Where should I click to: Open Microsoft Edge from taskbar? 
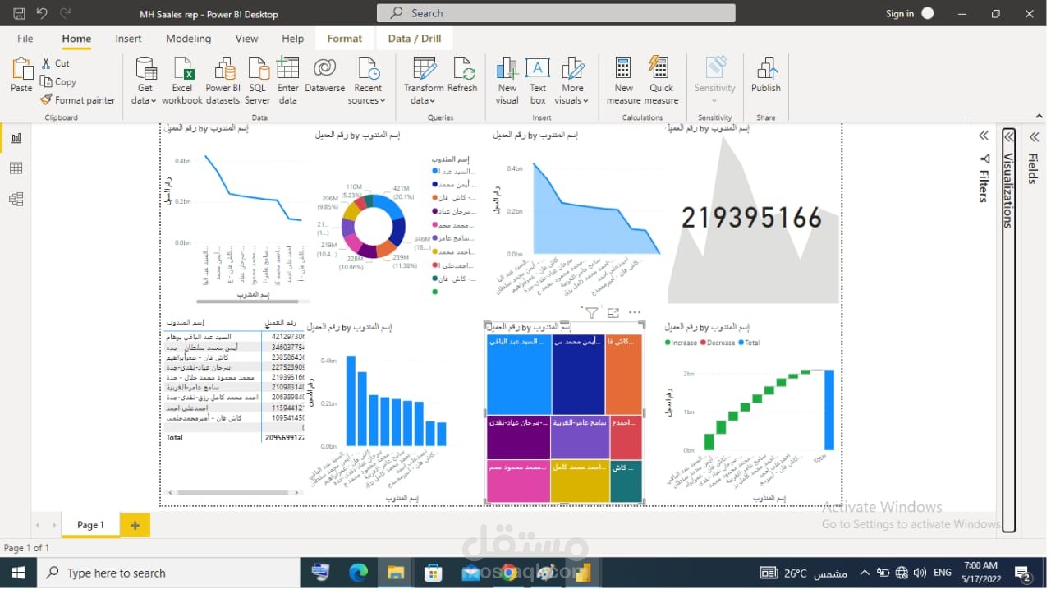(359, 573)
